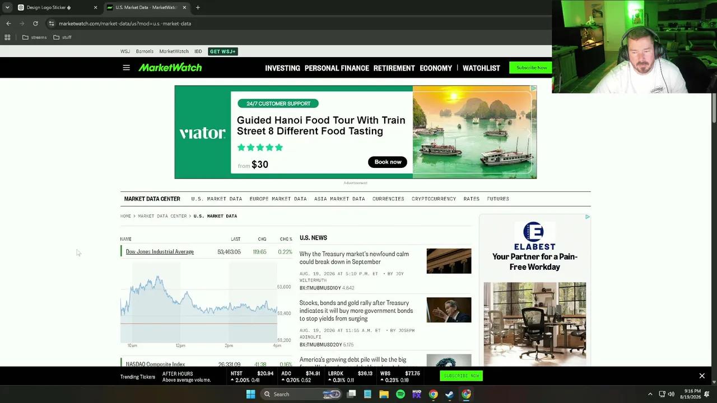Close the Design Logo Sticker tab
717x403 pixels.
(95, 7)
